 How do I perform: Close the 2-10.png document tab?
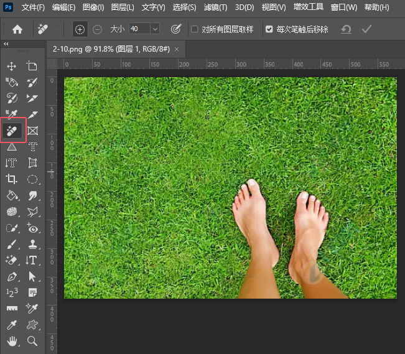point(177,49)
